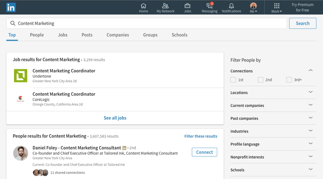Click the LinkedIn logo icon

pos(11,8)
